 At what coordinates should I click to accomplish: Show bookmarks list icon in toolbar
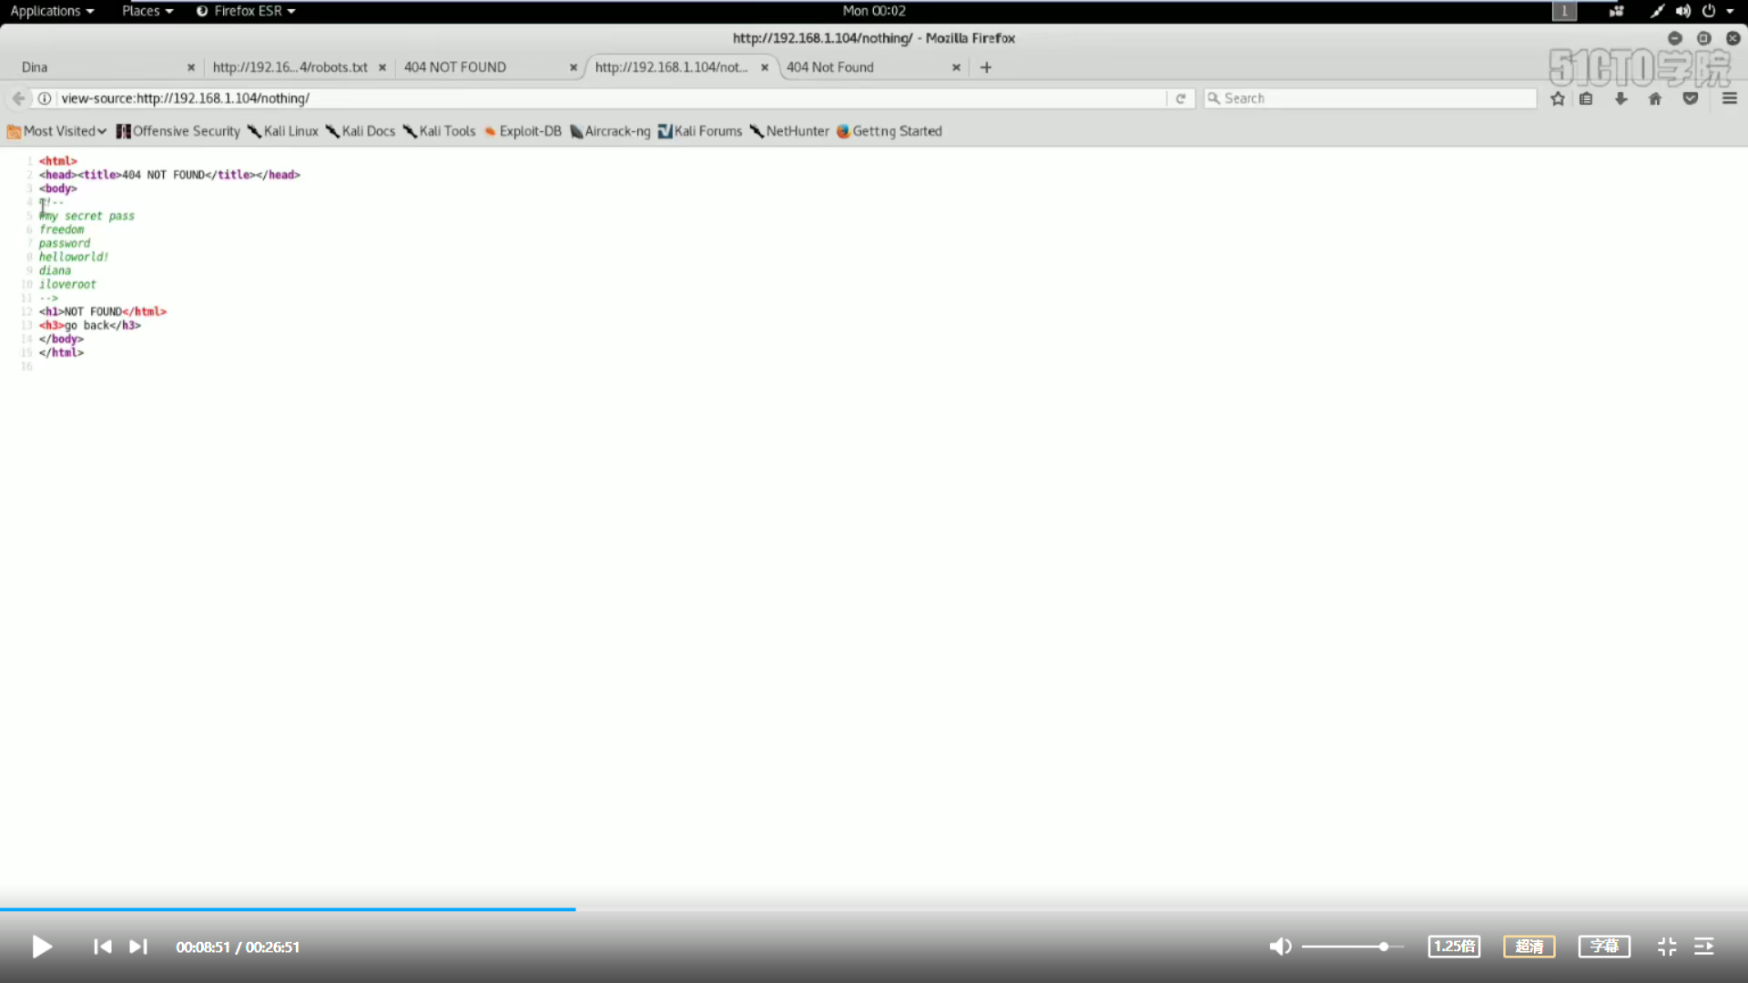(1586, 98)
